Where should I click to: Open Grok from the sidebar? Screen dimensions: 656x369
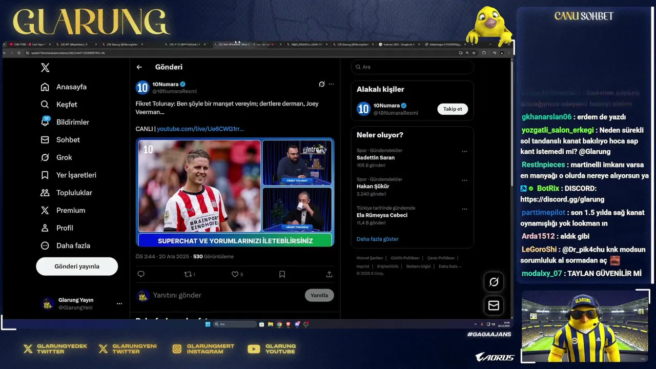coord(56,157)
